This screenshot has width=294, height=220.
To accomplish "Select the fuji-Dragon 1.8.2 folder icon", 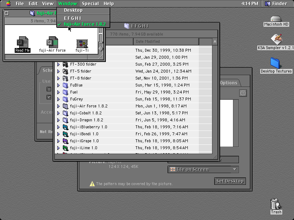I will (x=65, y=120).
